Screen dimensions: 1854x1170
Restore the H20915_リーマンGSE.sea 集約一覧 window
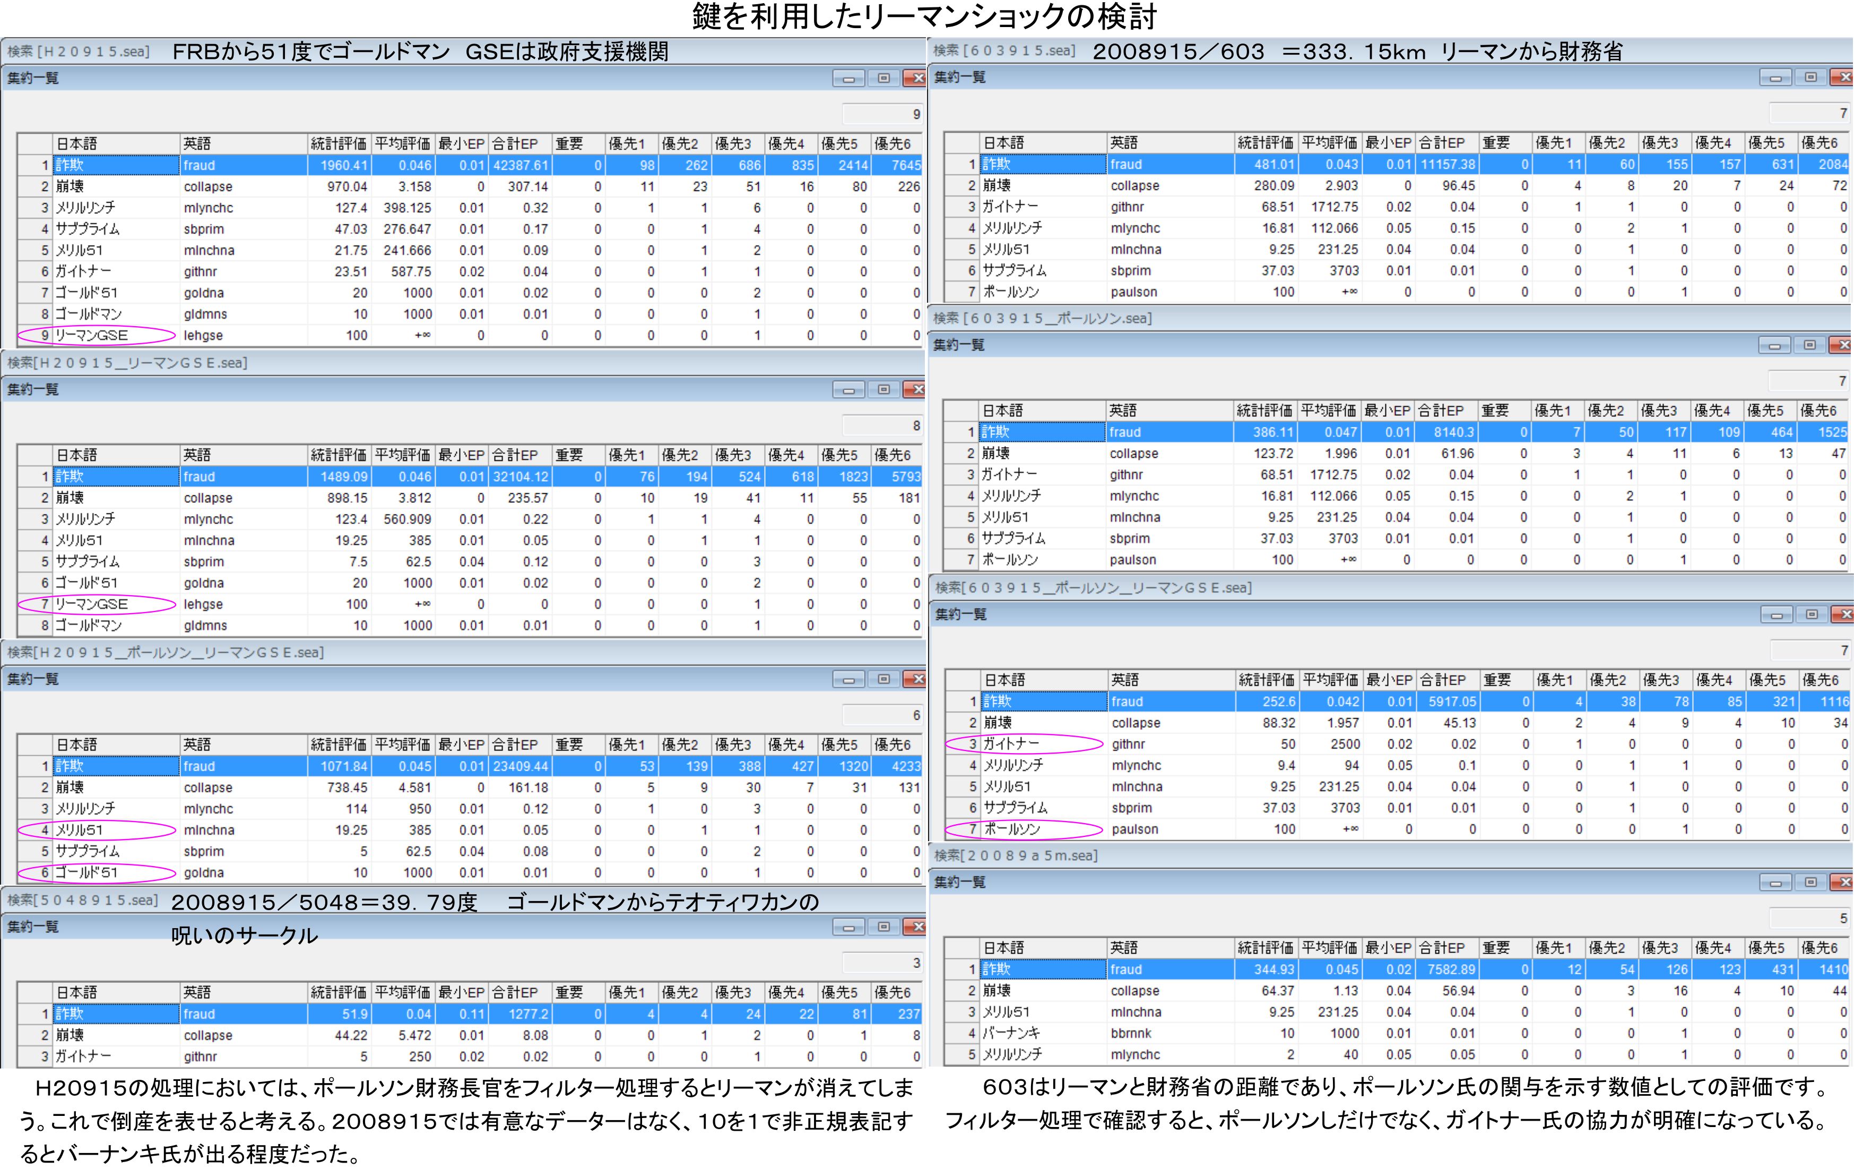pos(883,389)
